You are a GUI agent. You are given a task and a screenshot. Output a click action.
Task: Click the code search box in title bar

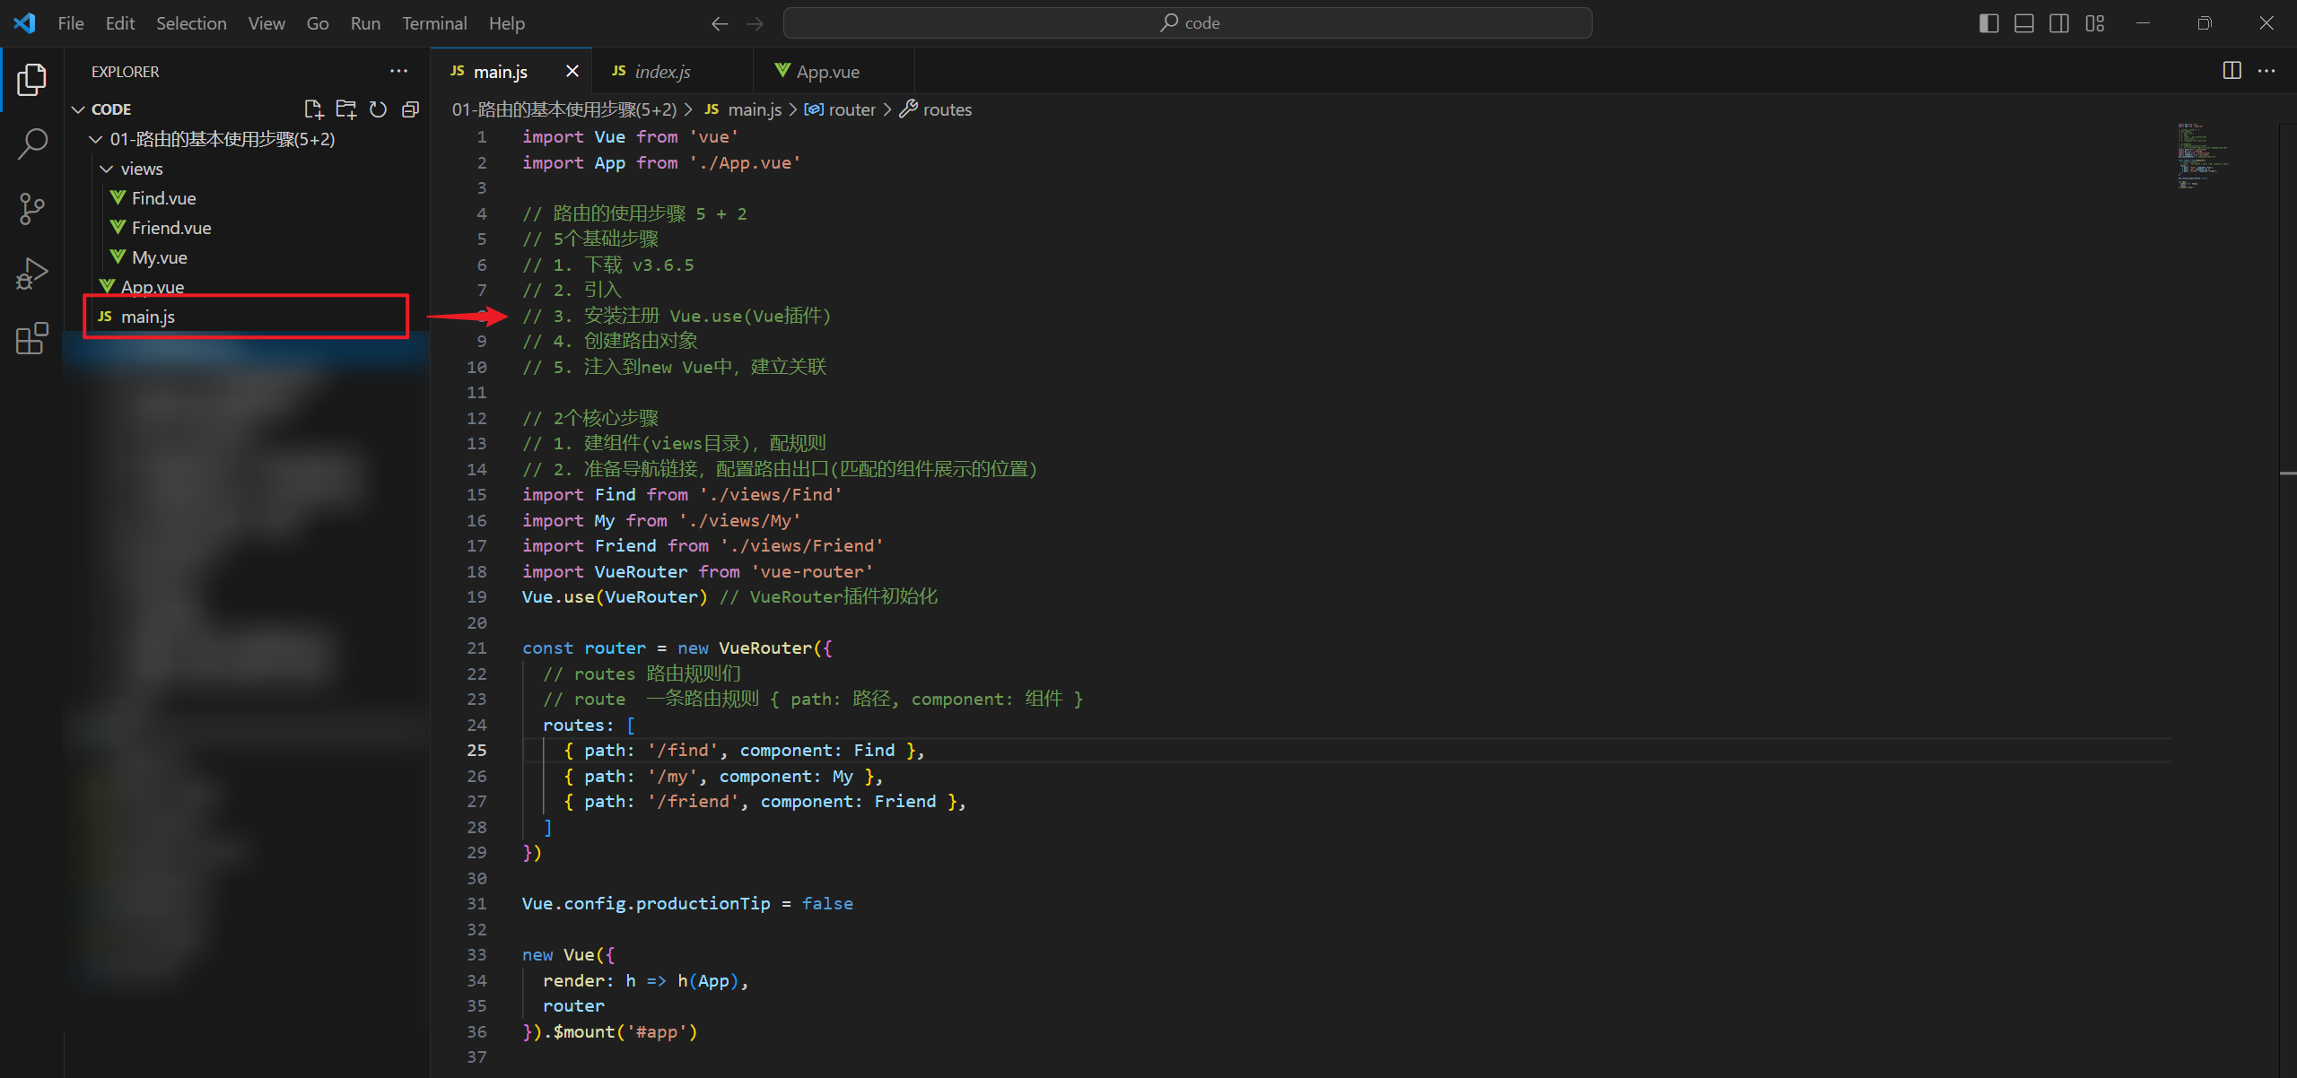pyautogui.click(x=1188, y=23)
